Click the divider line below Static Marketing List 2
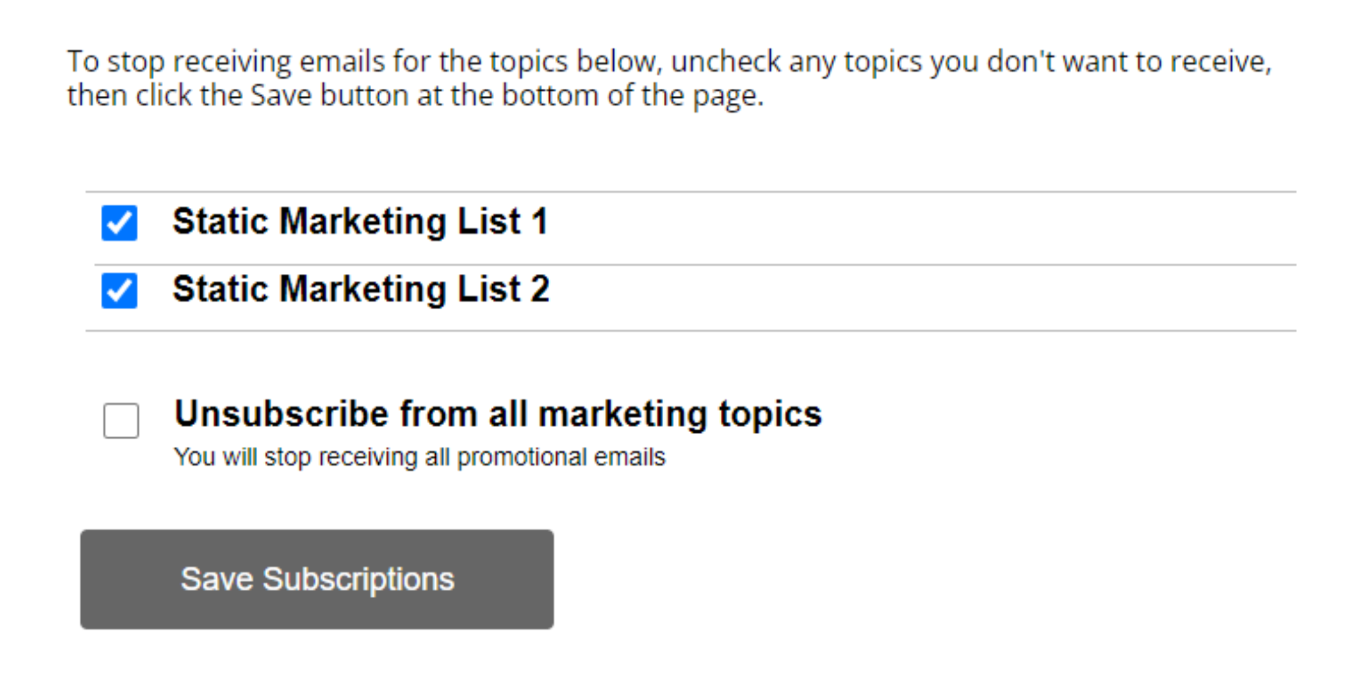1347x690 pixels. [691, 331]
